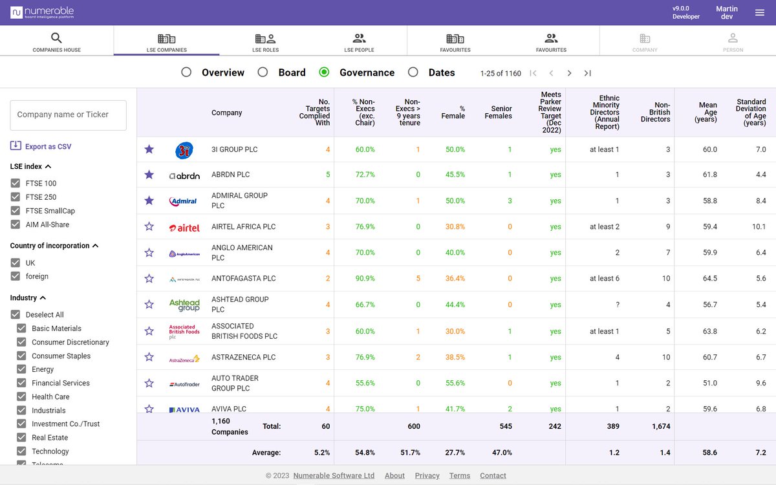
Task: Uncheck the FTSE 100 checkbox
Action: point(16,183)
